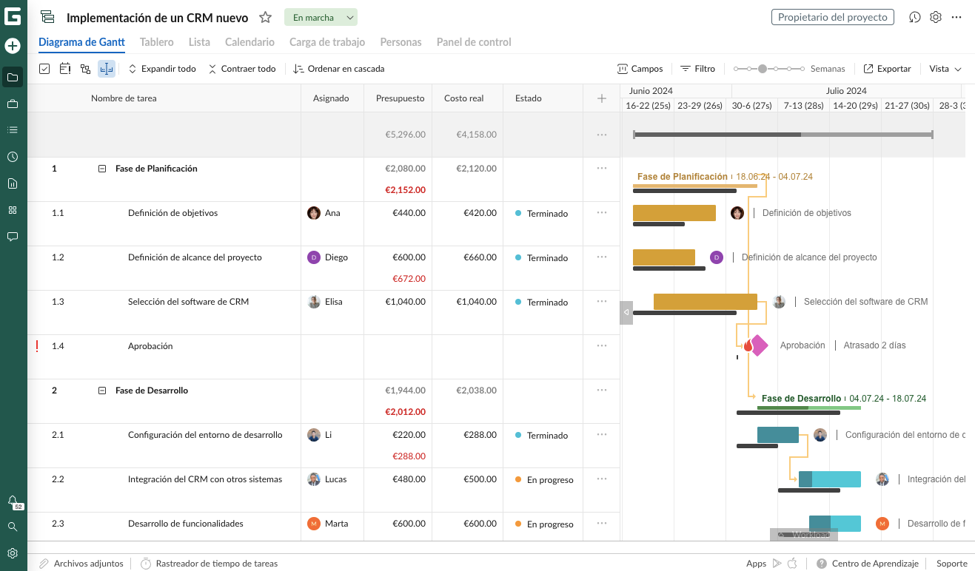Adjust the Semanas zoom slider handle
The width and height of the screenshot is (975, 571).
coord(763,69)
